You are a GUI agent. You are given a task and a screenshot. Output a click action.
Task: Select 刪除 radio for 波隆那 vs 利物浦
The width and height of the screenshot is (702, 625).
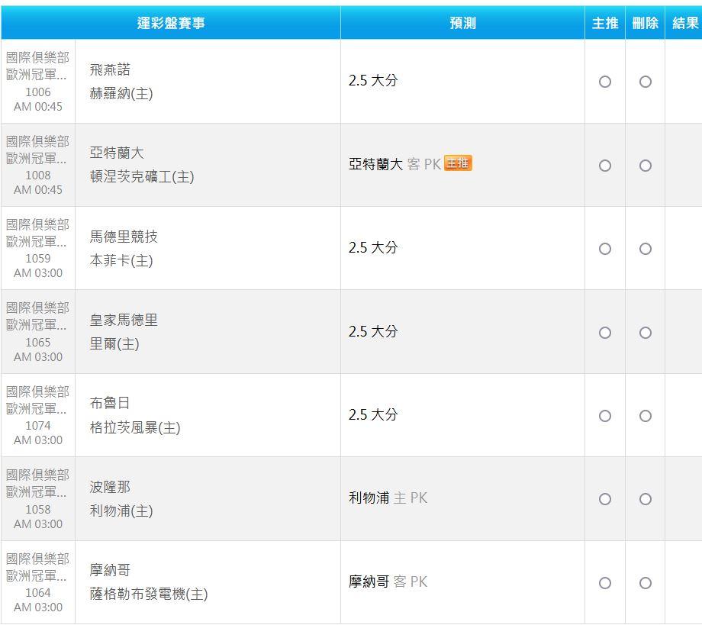tap(645, 499)
